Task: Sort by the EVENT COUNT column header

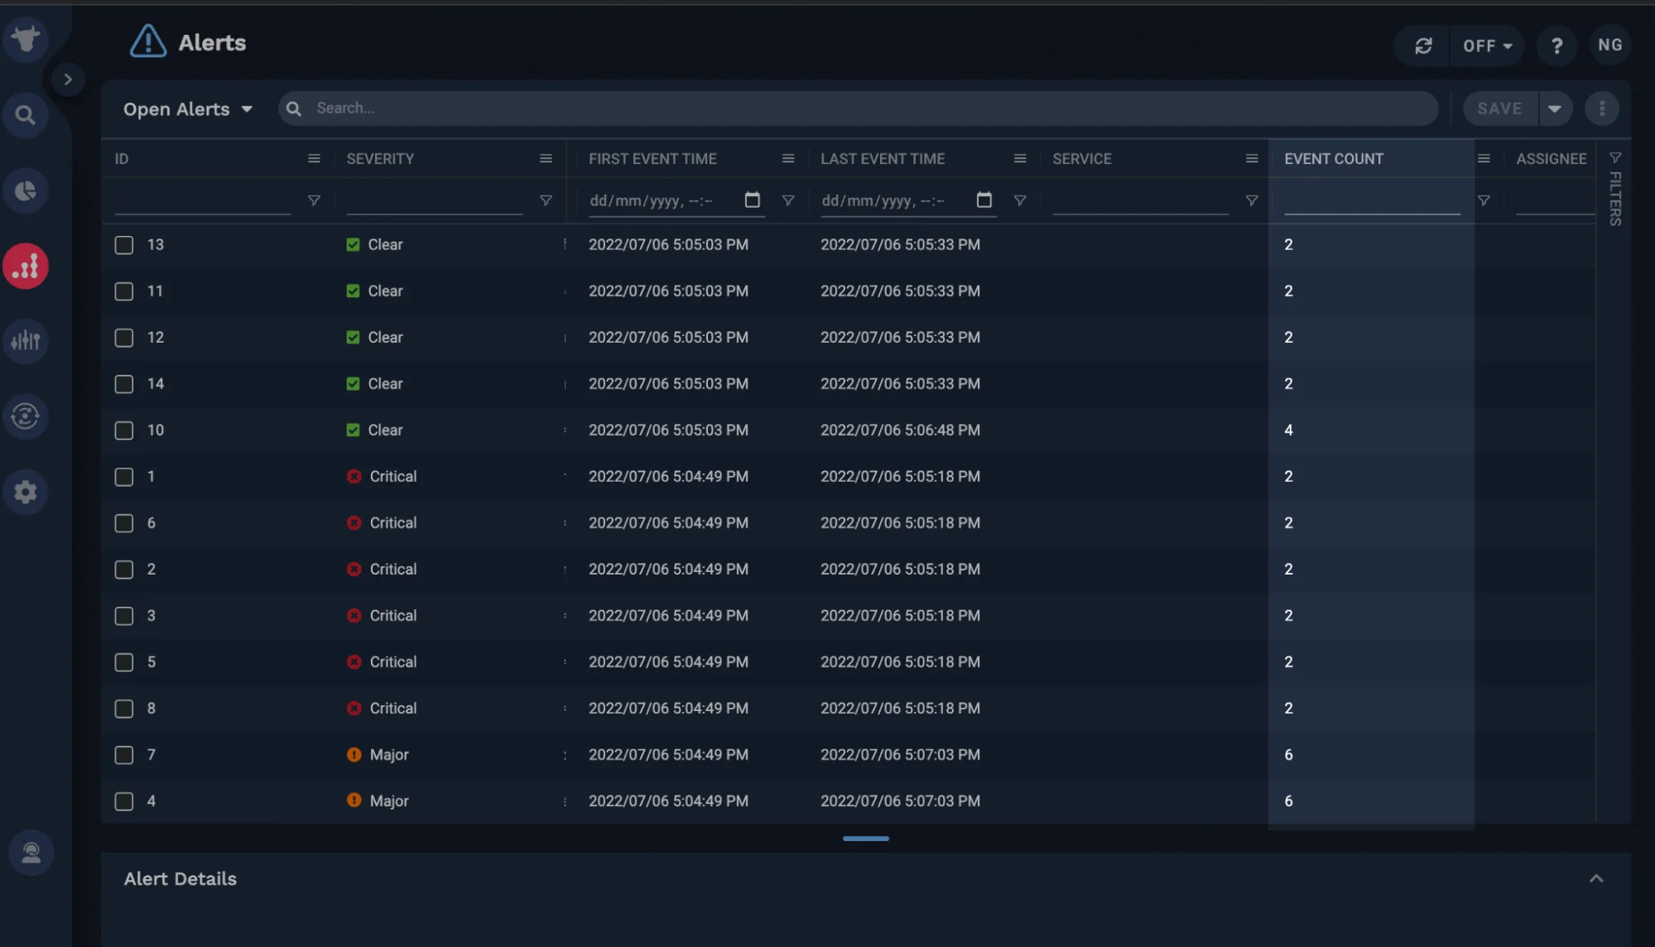Action: (1334, 159)
